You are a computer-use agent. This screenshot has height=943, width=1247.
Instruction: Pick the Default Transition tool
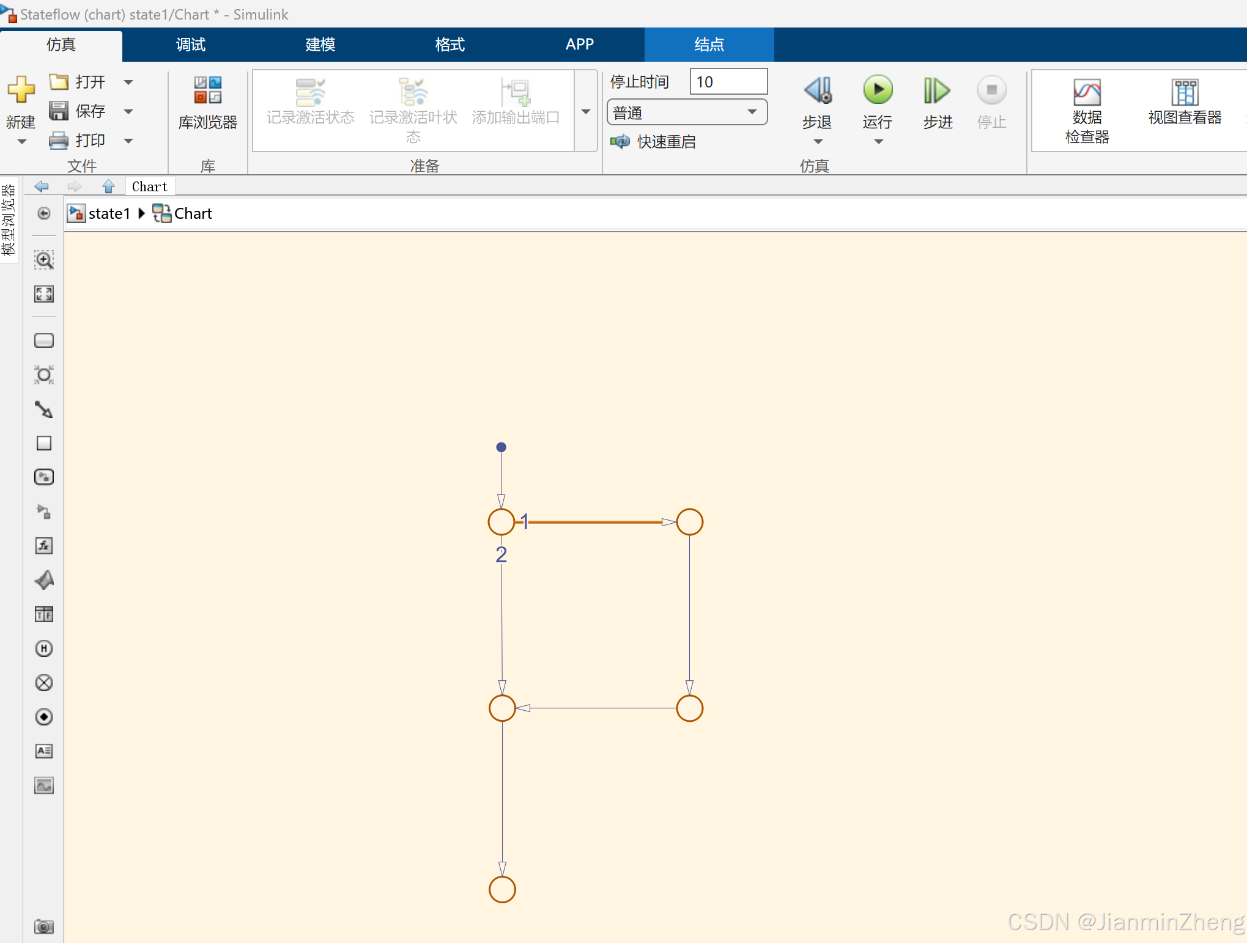[x=44, y=409]
